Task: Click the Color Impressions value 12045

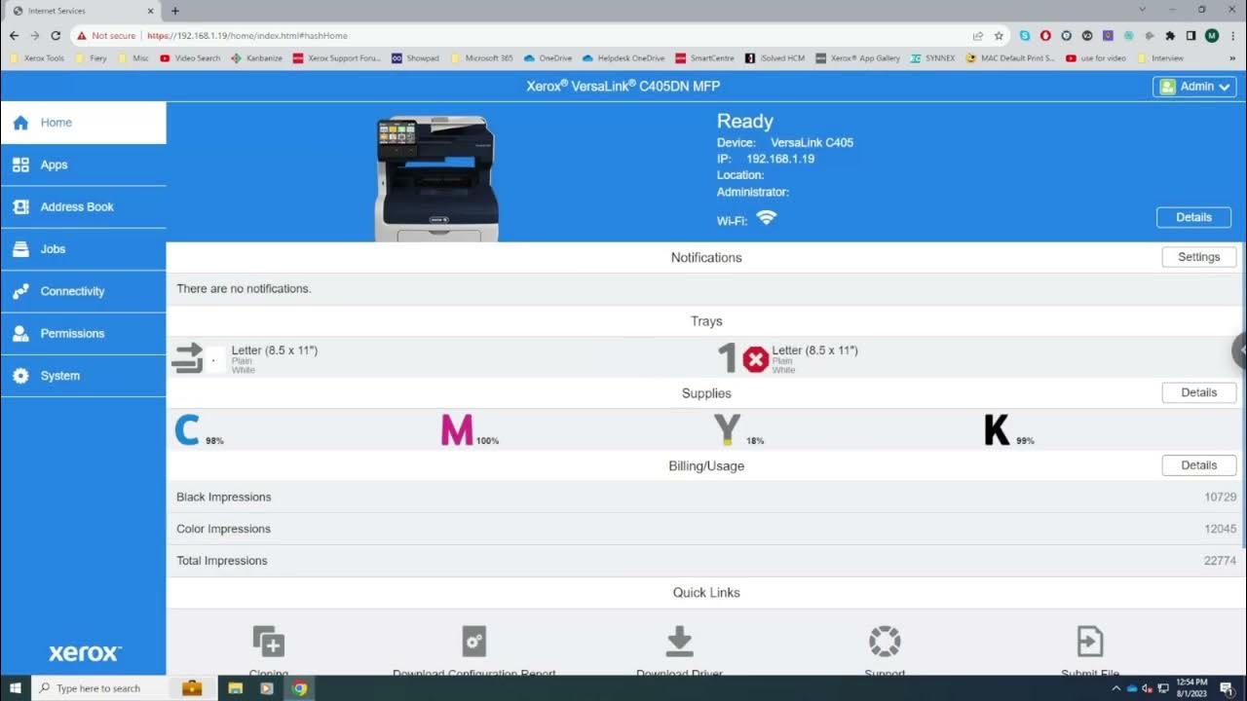Action: [1220, 529]
